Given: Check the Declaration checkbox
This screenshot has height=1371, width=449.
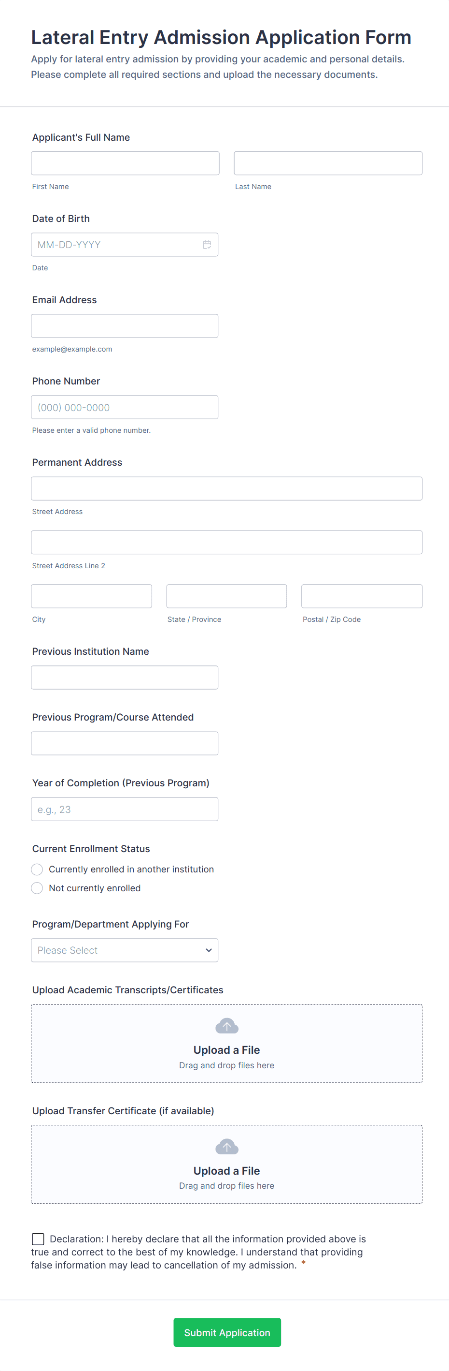Looking at the screenshot, I should tap(38, 1238).
